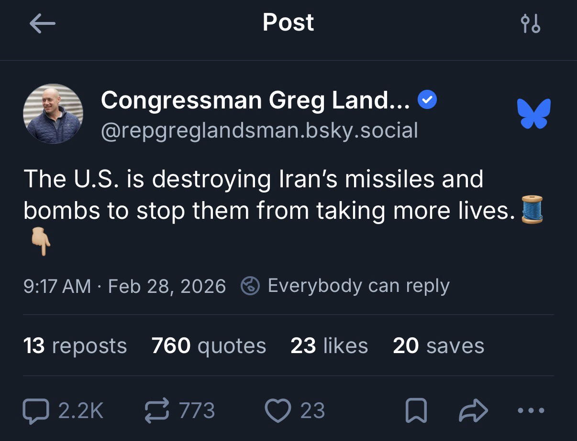This screenshot has height=441, width=577.
Task: Tap the thread spool emoji in post
Action: [532, 209]
